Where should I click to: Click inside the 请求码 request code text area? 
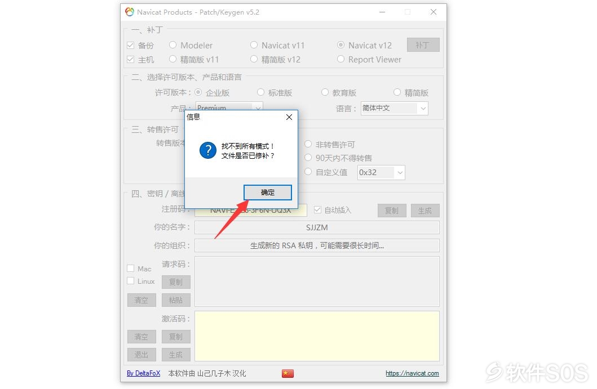pyautogui.click(x=317, y=281)
